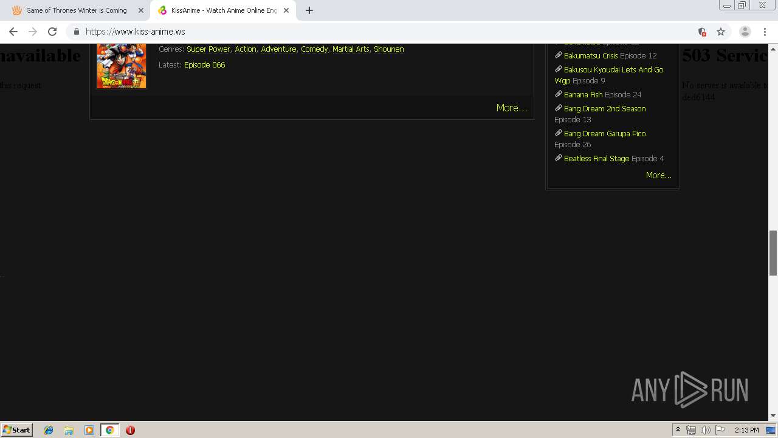Click the link icon beside Banana Fish
This screenshot has width=778, height=438.
[x=559, y=94]
